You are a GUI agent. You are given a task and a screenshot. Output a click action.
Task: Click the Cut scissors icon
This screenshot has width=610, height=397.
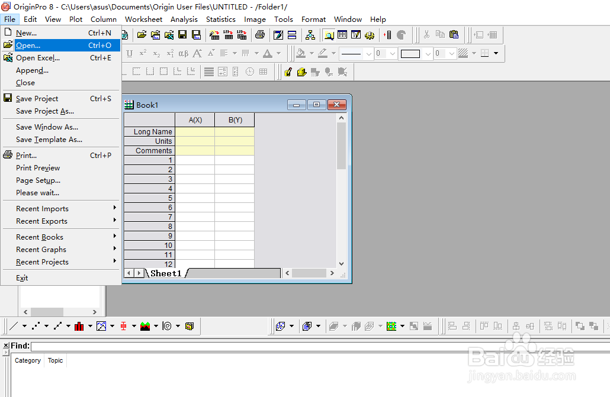(x=427, y=35)
